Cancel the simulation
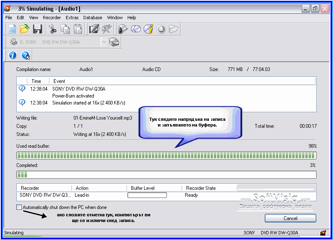333x240 pixels. [x=290, y=218]
